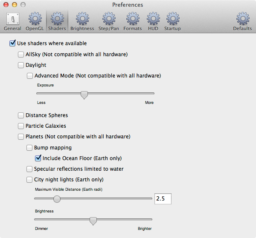The height and width of the screenshot is (238, 256).
Task: Switch to the OpenGL preferences pane
Action: tap(35, 21)
